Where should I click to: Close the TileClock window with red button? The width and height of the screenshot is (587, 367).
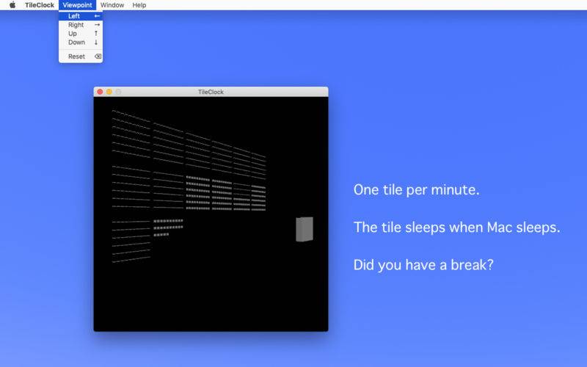pyautogui.click(x=100, y=92)
